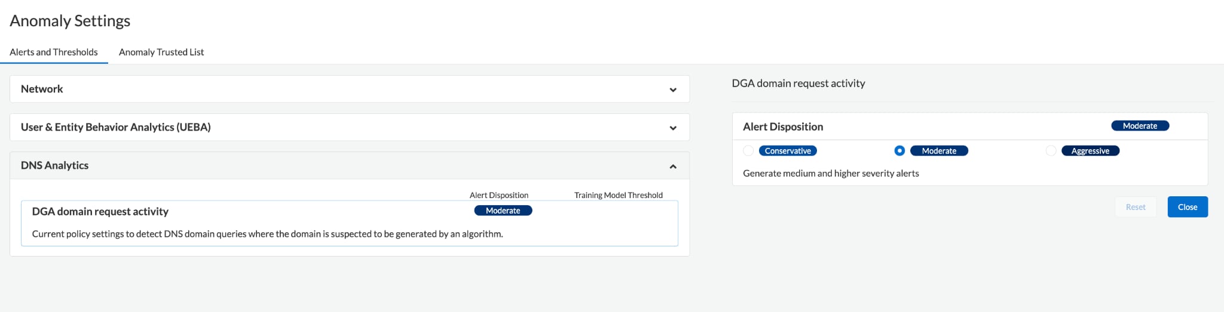Click the Close button
Viewport: 1224px width, 312px height.
tap(1188, 207)
